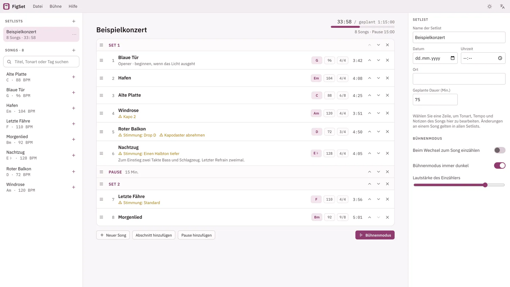
Task: Click Pause hinzufügen button
Action: (x=196, y=235)
